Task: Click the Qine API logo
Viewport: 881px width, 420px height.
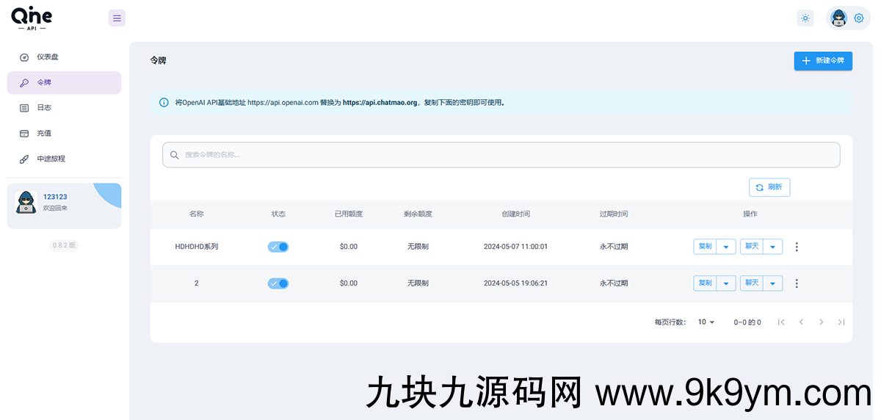Action: (x=32, y=18)
